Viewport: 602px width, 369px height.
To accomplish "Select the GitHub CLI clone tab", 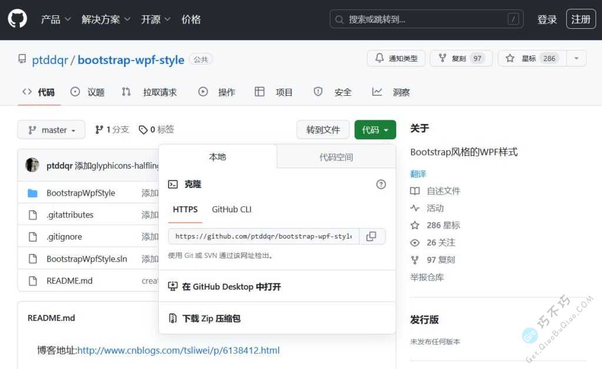I will (232, 209).
